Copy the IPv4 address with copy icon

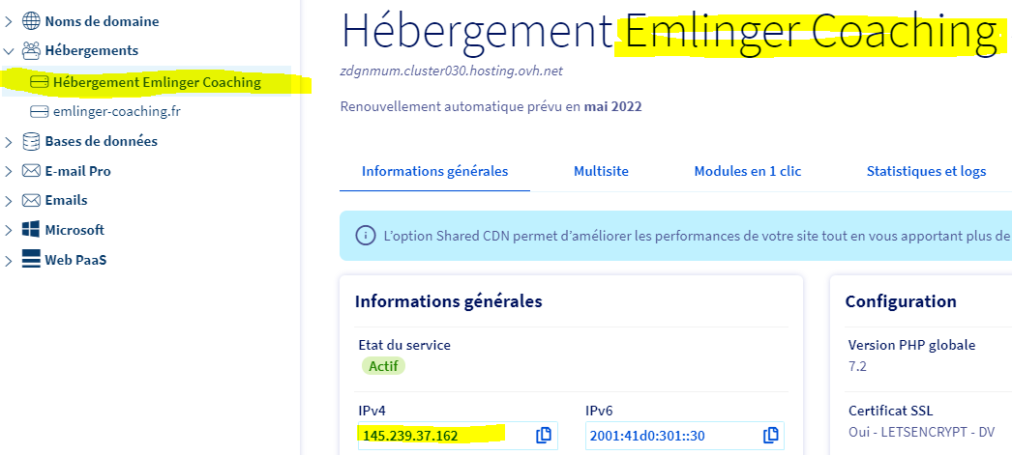point(544,436)
